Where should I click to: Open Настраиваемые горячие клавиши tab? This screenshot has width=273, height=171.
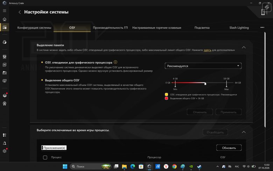coord(157,28)
